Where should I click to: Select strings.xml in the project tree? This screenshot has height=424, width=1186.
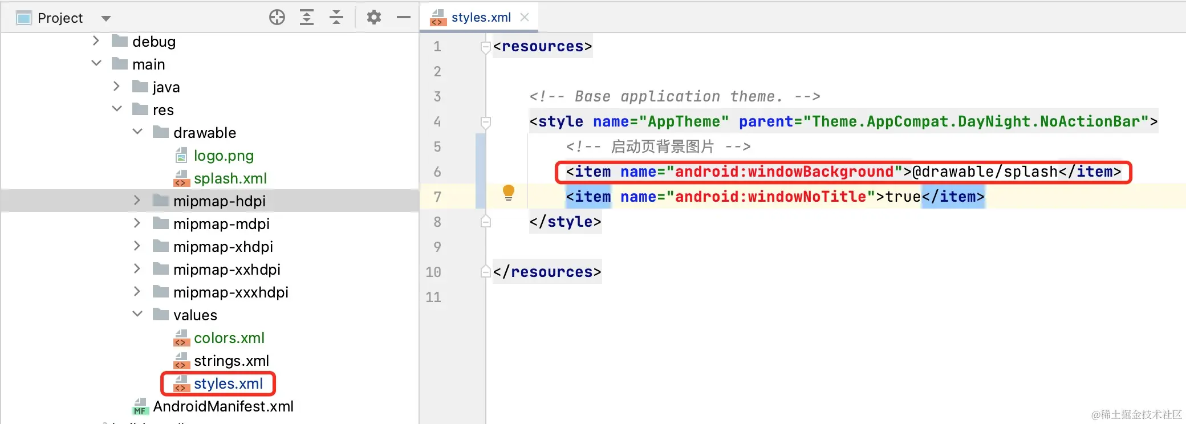[x=231, y=361]
